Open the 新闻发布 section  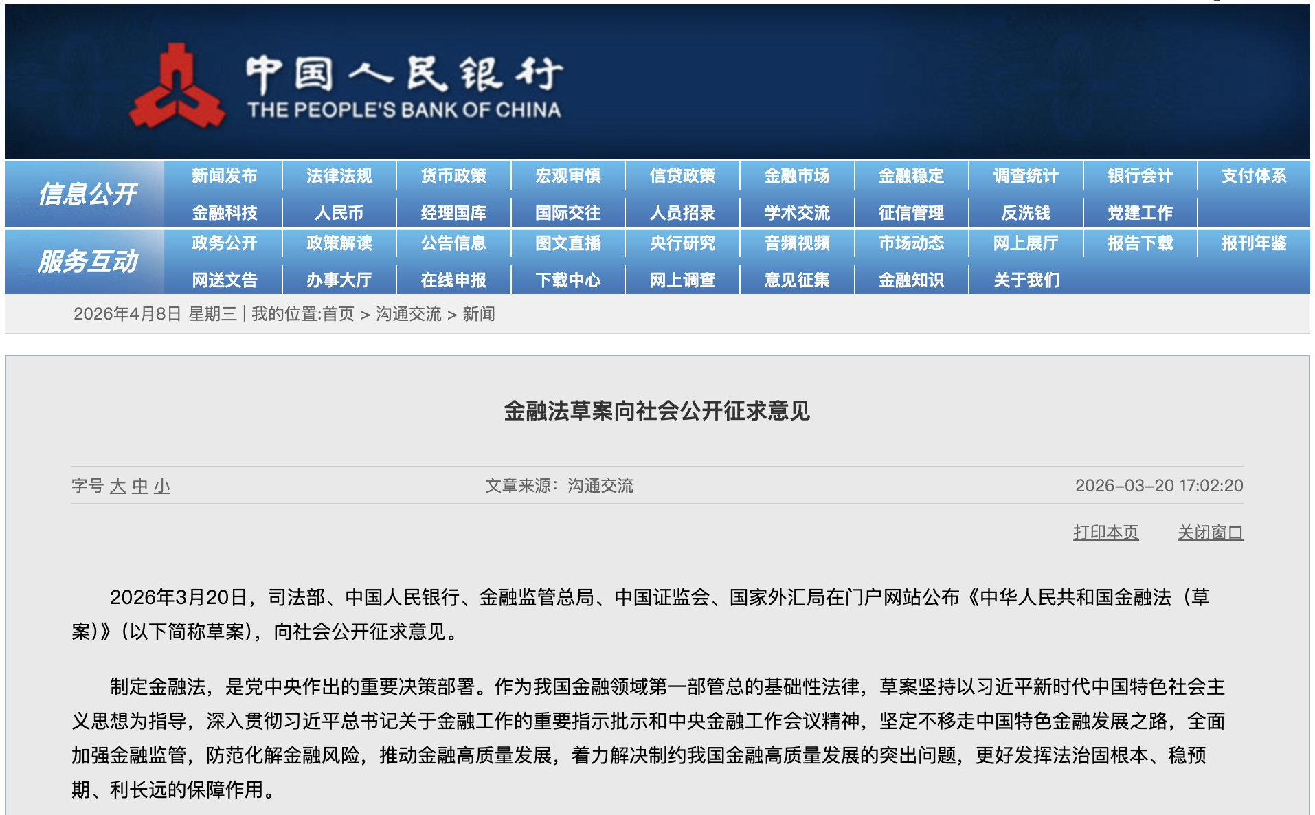[225, 176]
